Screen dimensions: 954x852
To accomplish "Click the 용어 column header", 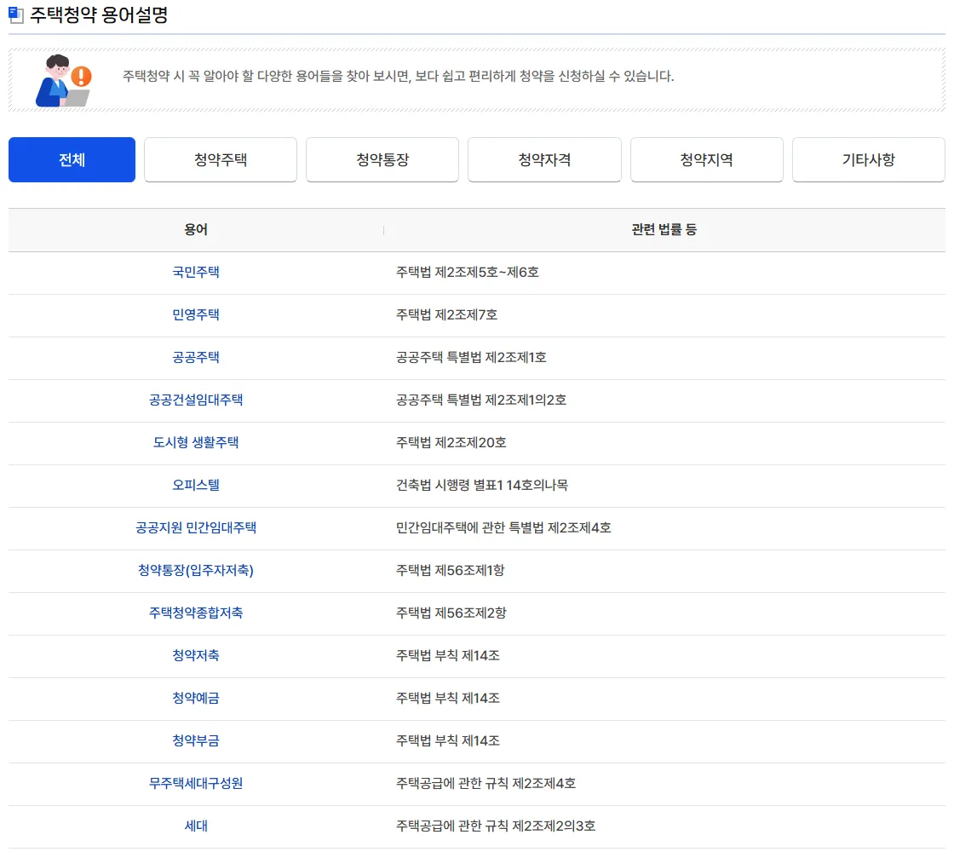I will tap(196, 229).
